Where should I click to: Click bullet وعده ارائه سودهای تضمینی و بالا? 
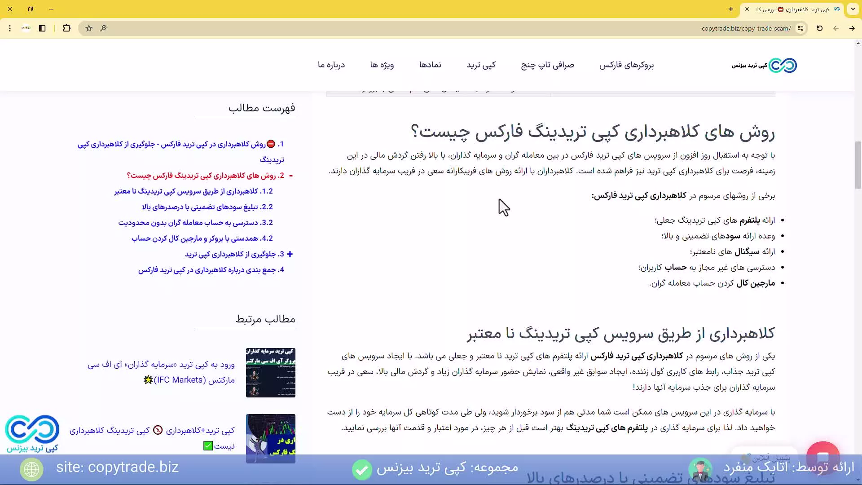(718, 236)
